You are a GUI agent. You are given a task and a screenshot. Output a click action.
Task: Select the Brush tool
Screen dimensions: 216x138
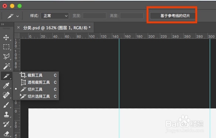point(6,105)
